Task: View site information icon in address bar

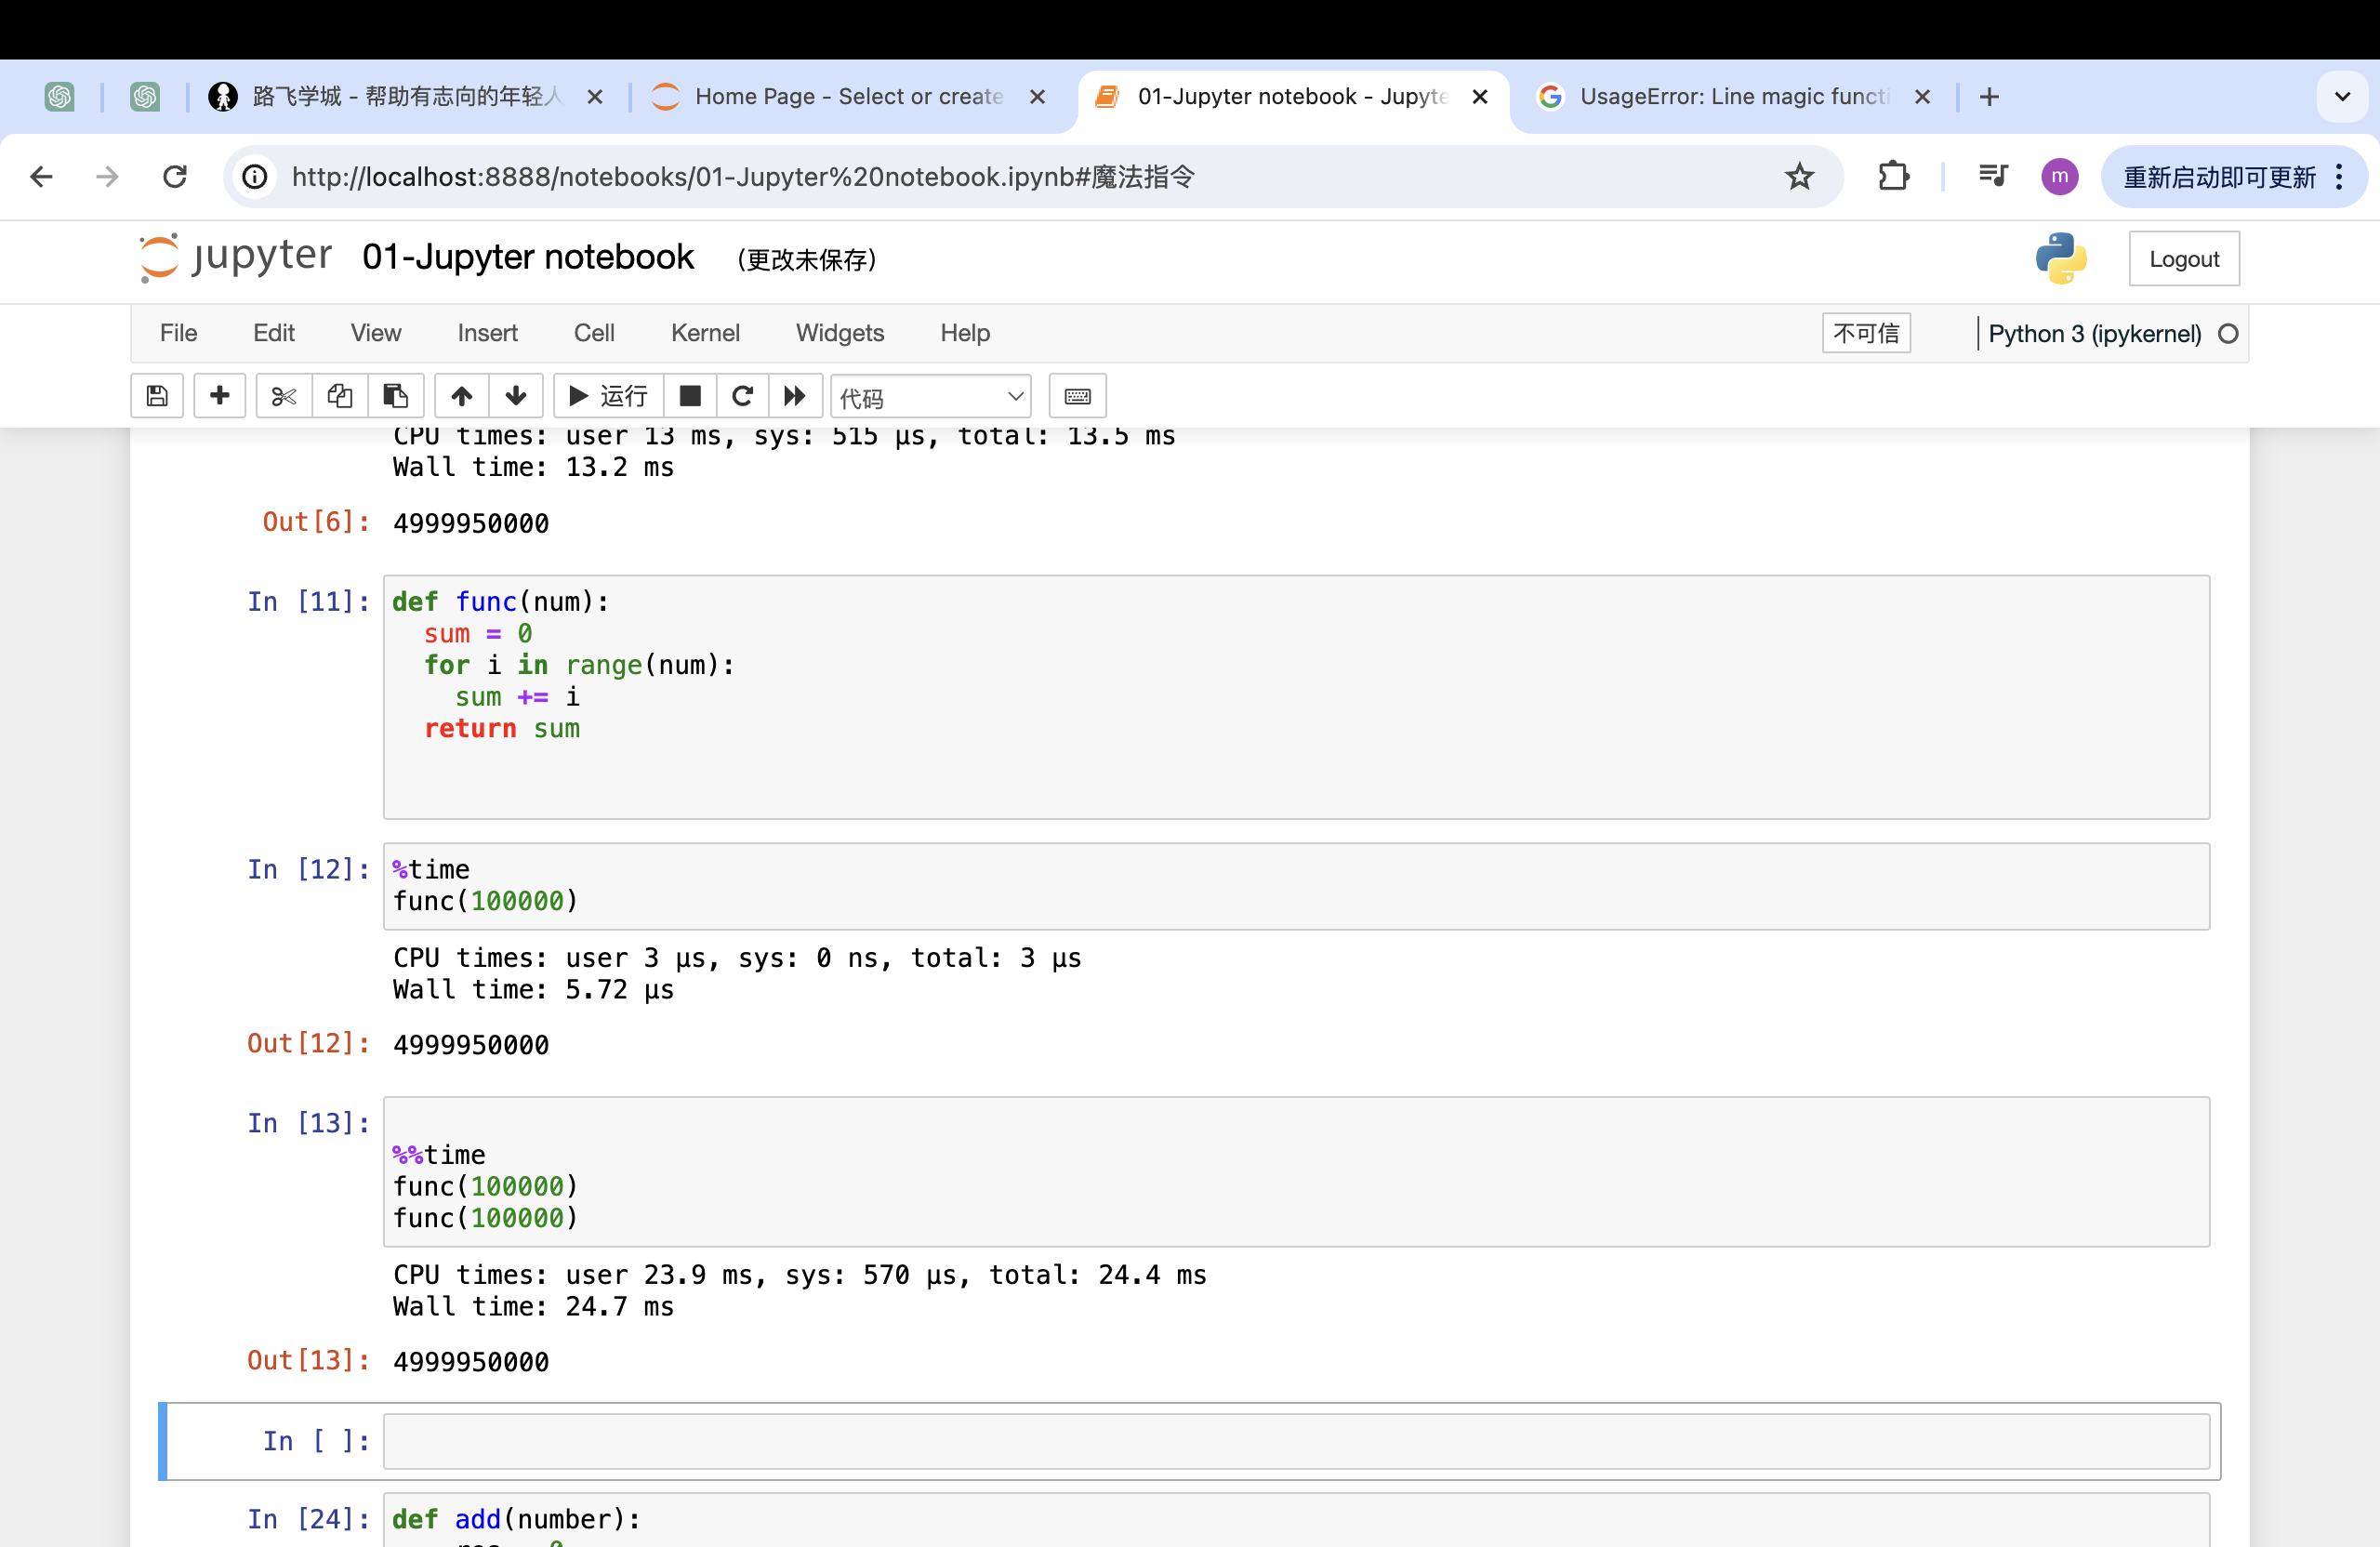Action: (x=255, y=177)
